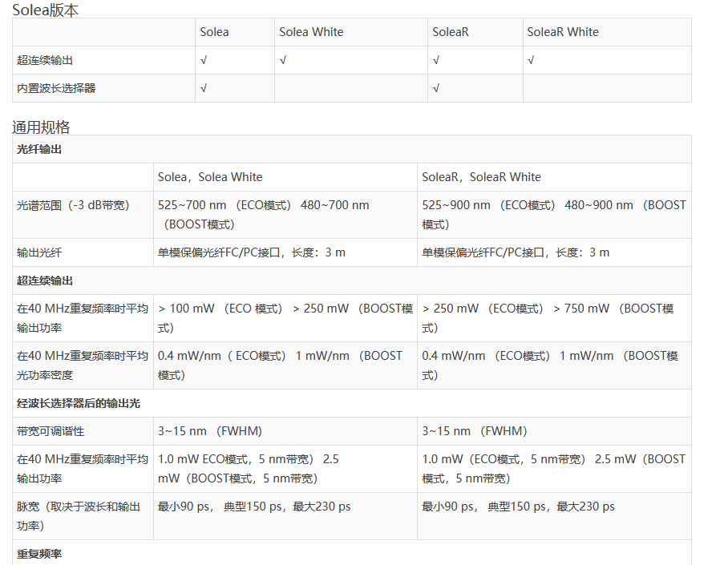Select the "> 100 mW（ECO 模式）" power cell
The height and width of the screenshot is (565, 724).
(285, 317)
